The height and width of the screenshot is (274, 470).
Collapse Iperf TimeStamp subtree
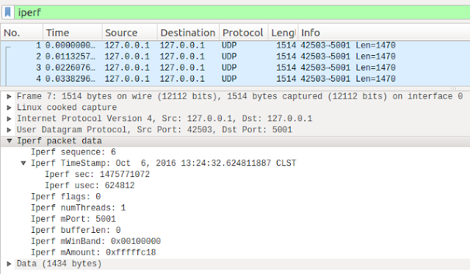click(23, 163)
